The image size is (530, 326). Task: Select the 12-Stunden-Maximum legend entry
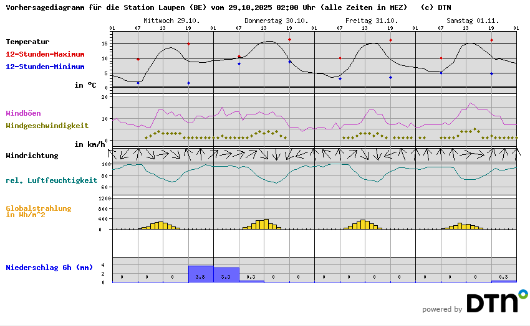(45, 54)
